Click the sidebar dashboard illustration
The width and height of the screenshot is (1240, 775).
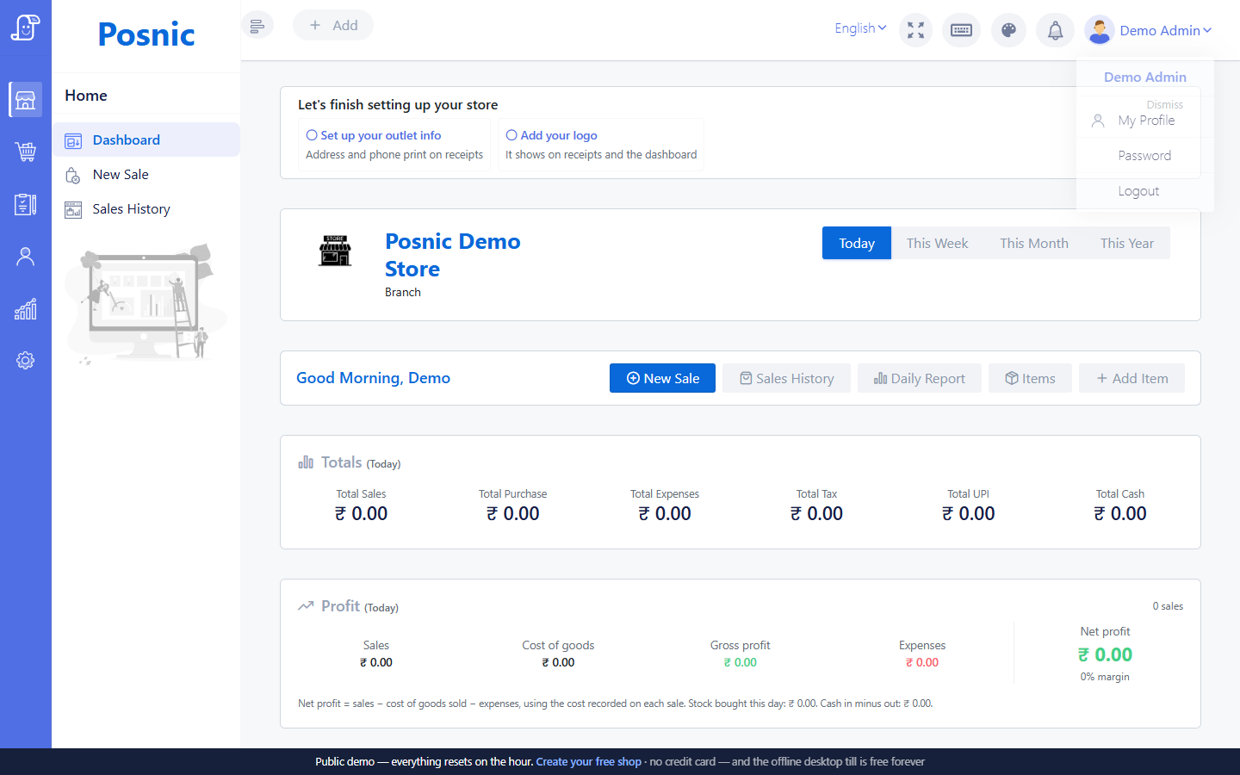click(146, 303)
